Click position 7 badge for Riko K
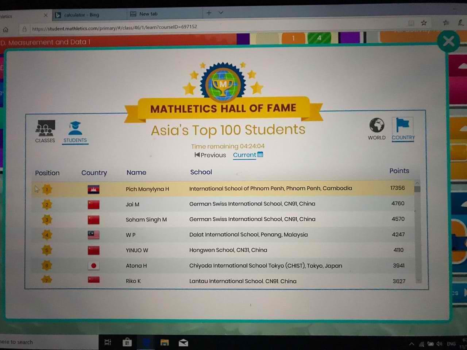467x350 pixels. (47, 280)
